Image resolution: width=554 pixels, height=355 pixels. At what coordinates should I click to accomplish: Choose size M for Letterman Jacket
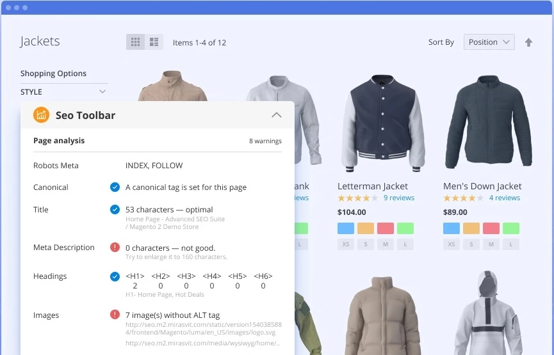[x=386, y=244]
